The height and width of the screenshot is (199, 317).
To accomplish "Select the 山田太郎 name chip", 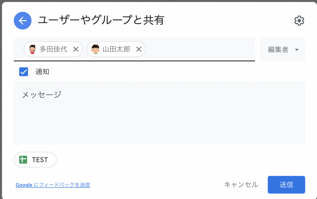I will pyautogui.click(x=116, y=49).
